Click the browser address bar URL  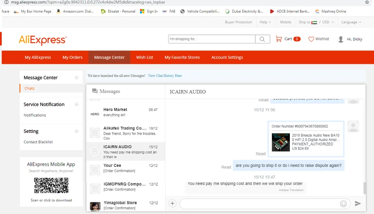tap(88, 2)
